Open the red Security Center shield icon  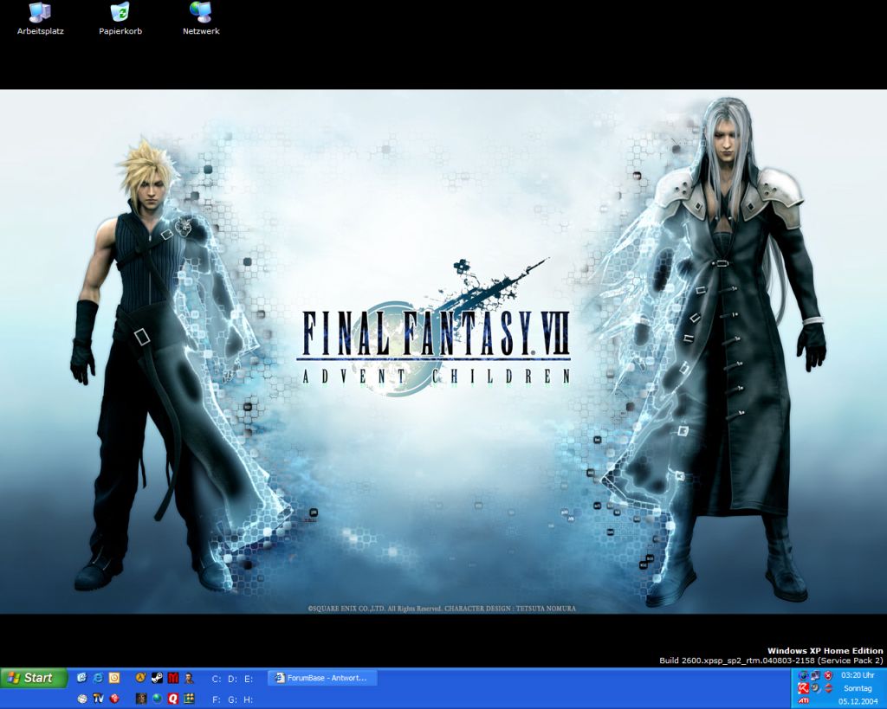828,675
